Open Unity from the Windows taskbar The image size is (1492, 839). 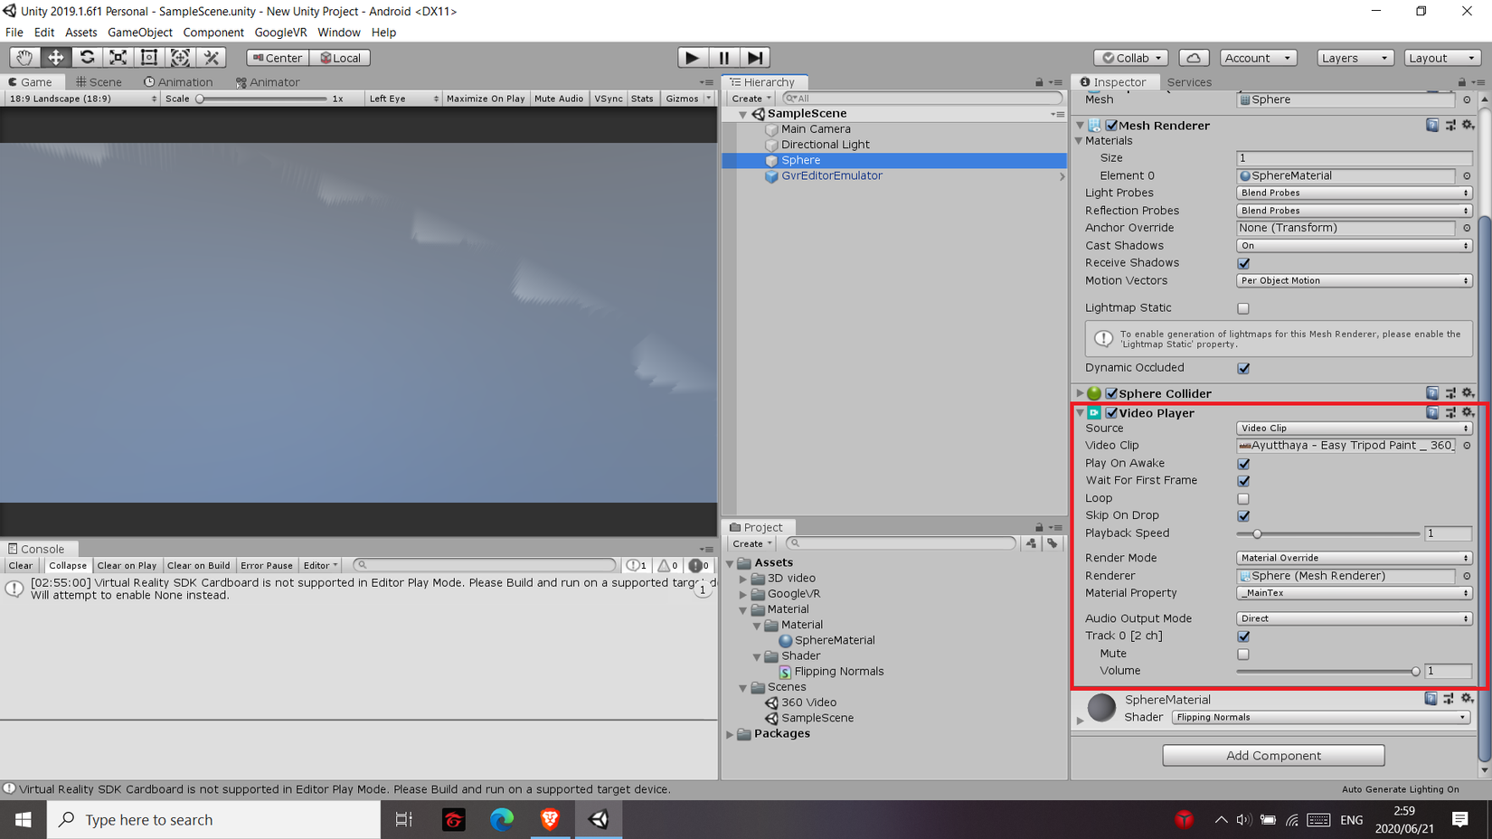coord(599,820)
